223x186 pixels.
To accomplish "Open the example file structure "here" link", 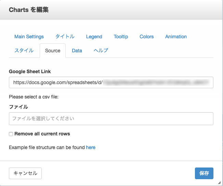I will (91, 147).
